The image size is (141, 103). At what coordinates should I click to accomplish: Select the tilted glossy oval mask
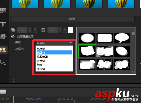coord(122,51)
